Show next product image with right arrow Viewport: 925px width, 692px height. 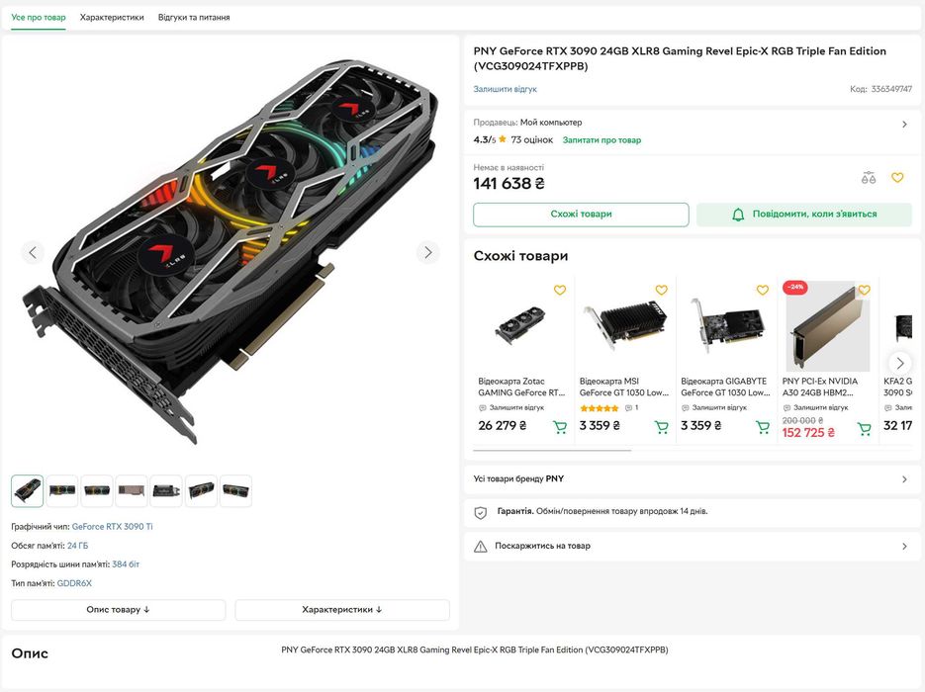tap(427, 252)
